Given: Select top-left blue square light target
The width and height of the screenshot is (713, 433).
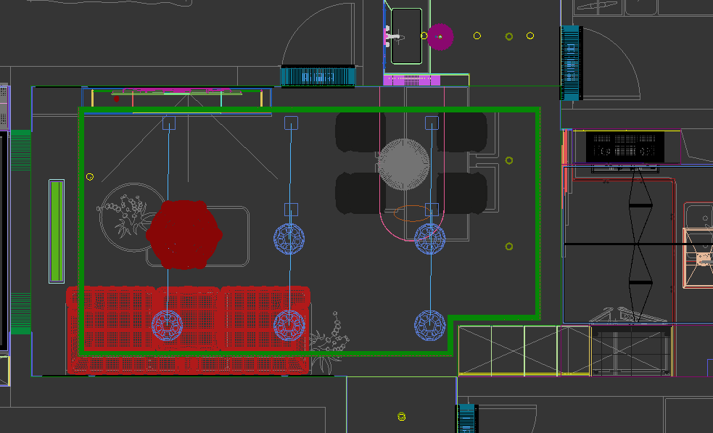Looking at the screenshot, I should click(x=168, y=123).
